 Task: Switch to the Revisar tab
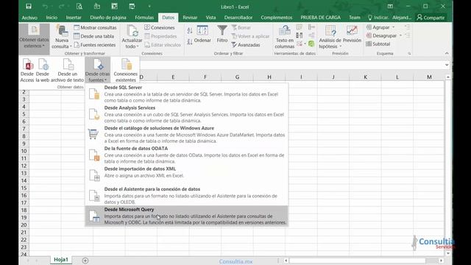click(190, 18)
